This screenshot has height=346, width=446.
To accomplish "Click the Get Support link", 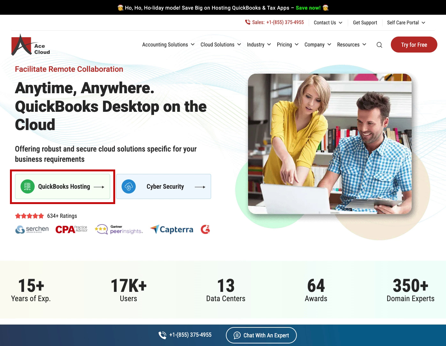I will 365,22.
